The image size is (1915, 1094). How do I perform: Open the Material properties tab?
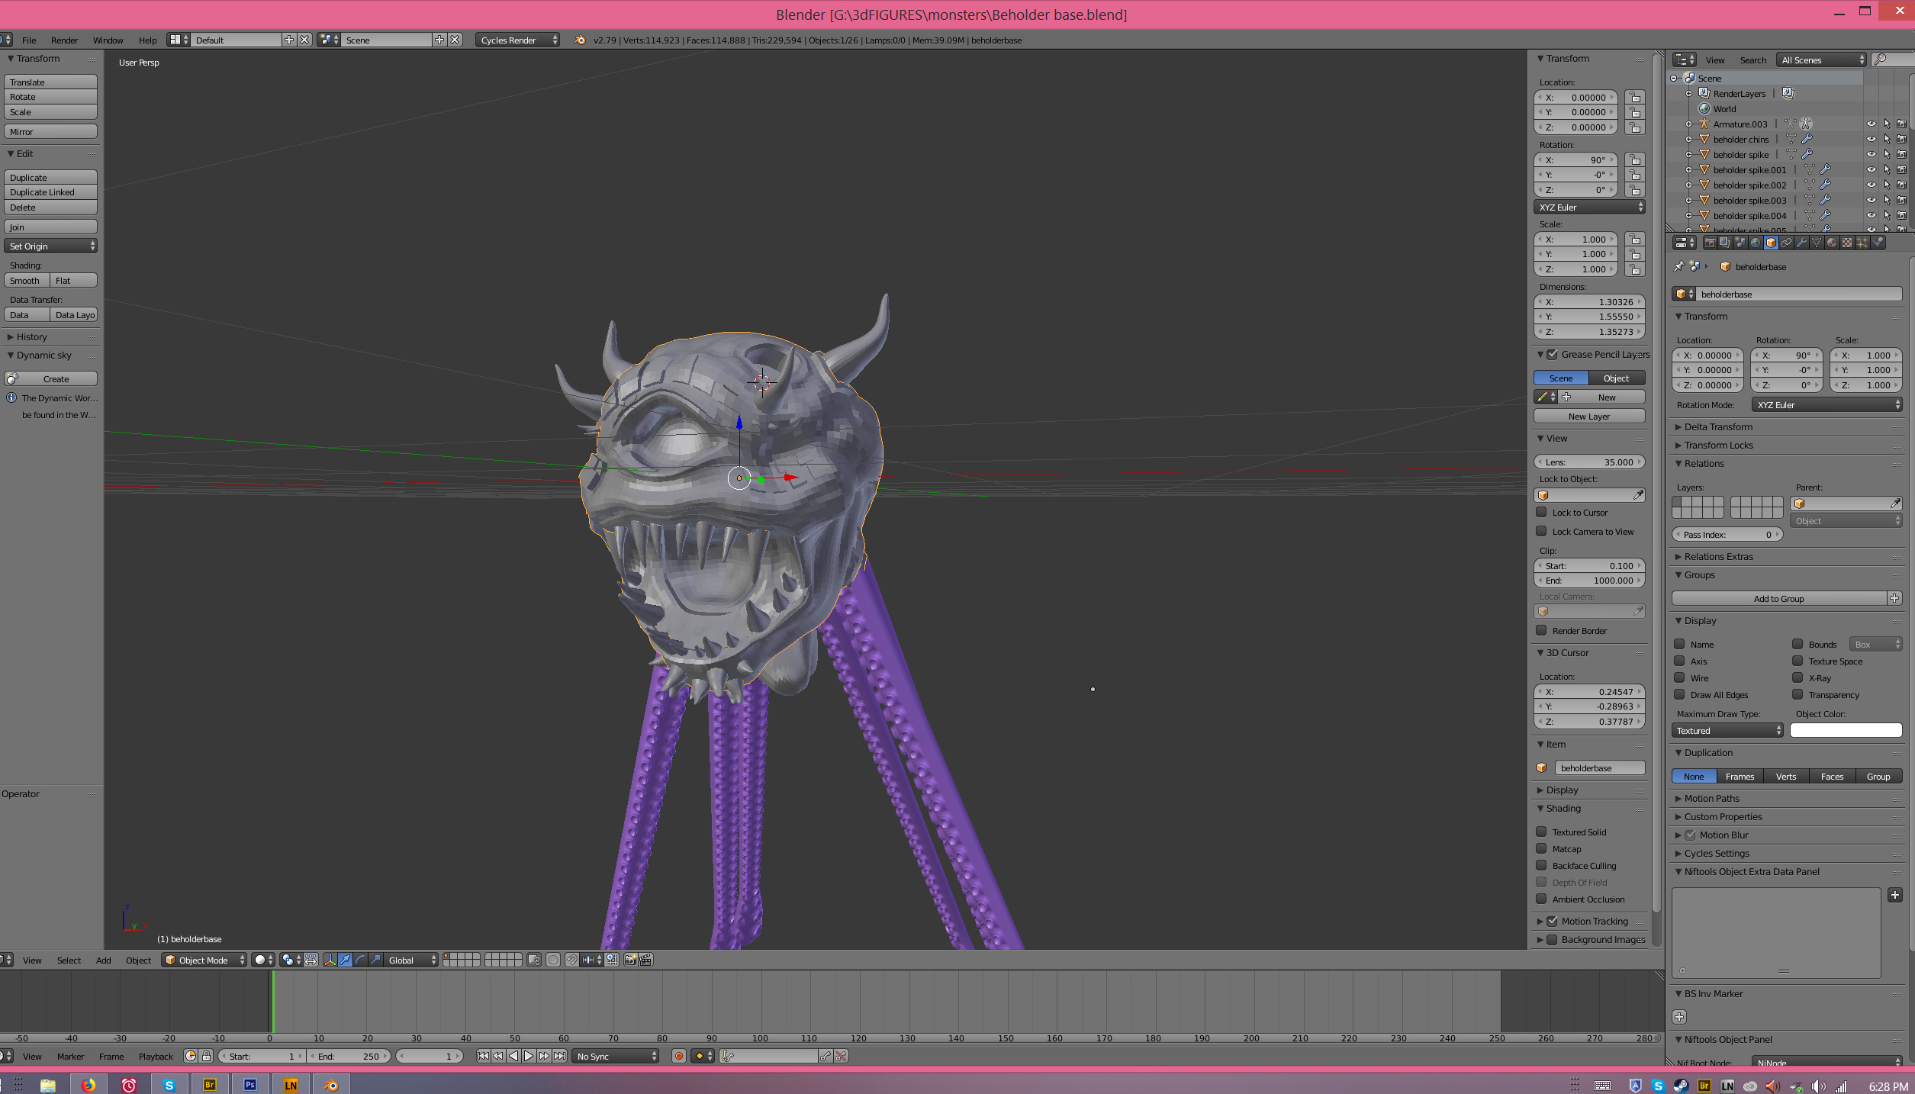(x=1832, y=243)
